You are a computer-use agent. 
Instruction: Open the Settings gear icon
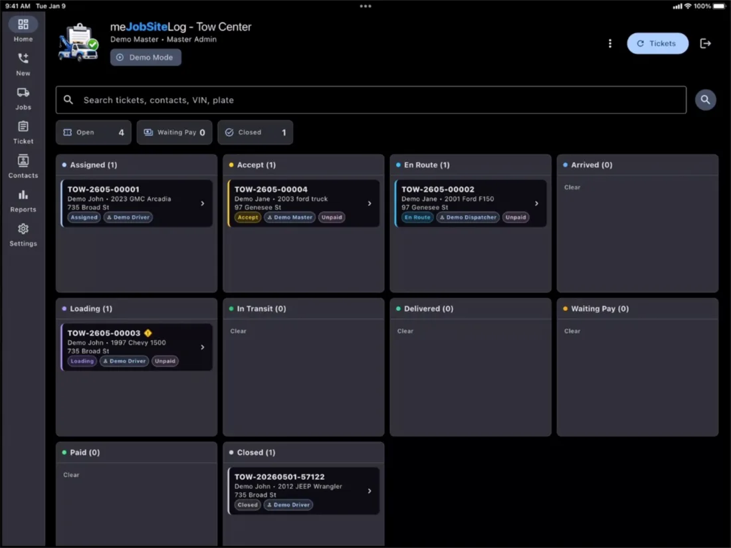pyautogui.click(x=23, y=228)
